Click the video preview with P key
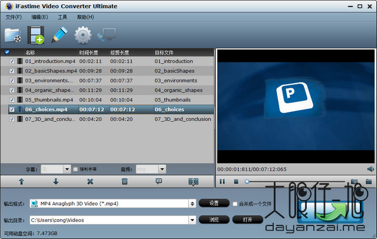 pyautogui.click(x=296, y=106)
